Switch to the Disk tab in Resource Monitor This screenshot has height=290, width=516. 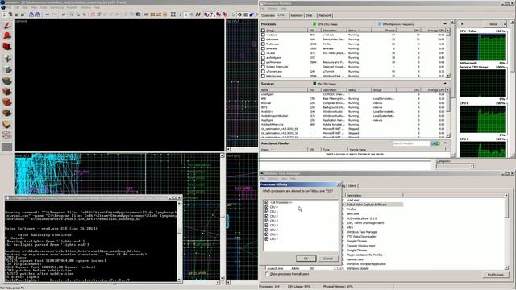tap(309, 15)
